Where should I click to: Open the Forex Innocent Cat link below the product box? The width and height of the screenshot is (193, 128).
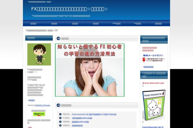(x=153, y=127)
